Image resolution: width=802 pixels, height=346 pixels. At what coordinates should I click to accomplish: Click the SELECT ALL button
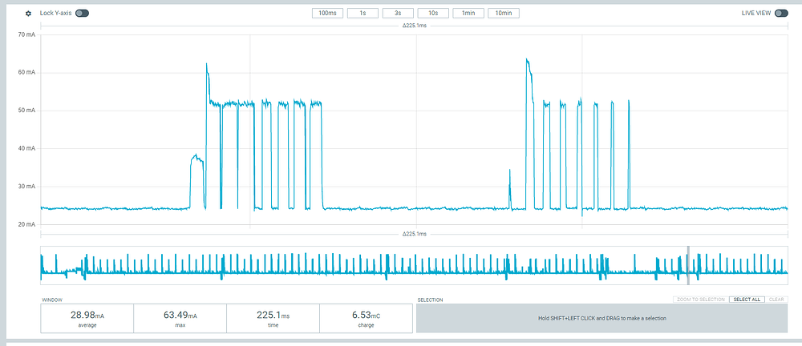pyautogui.click(x=747, y=300)
